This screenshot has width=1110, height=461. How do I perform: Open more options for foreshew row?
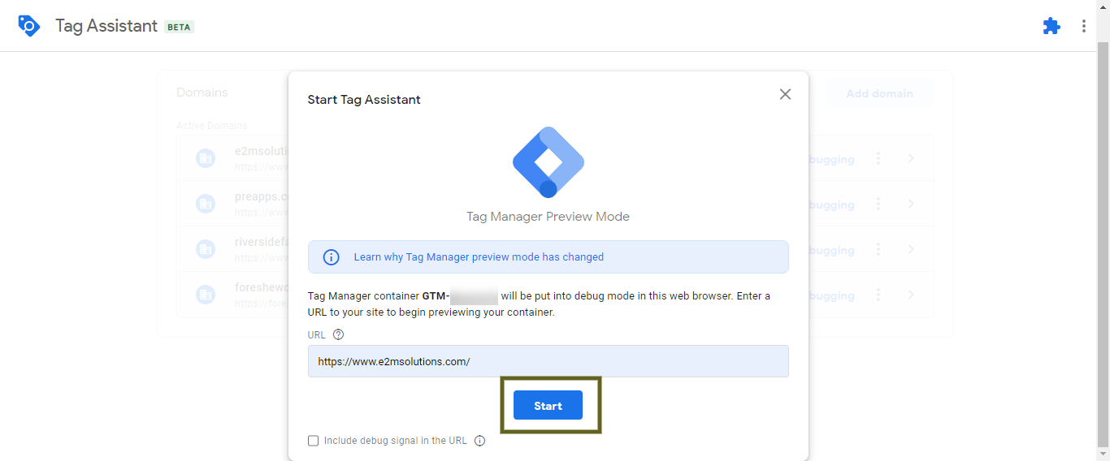pyautogui.click(x=878, y=295)
